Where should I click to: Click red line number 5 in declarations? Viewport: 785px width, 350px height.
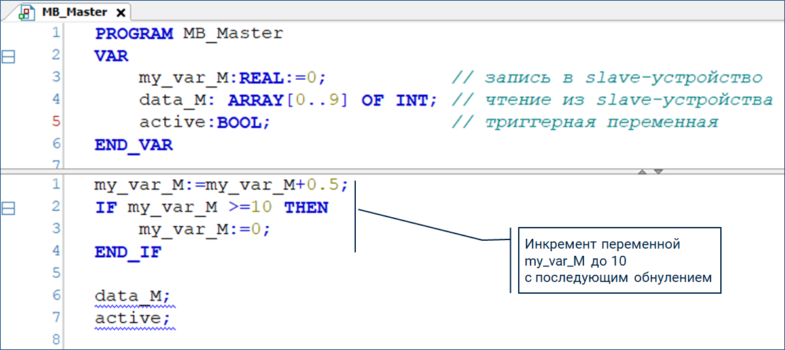(56, 122)
